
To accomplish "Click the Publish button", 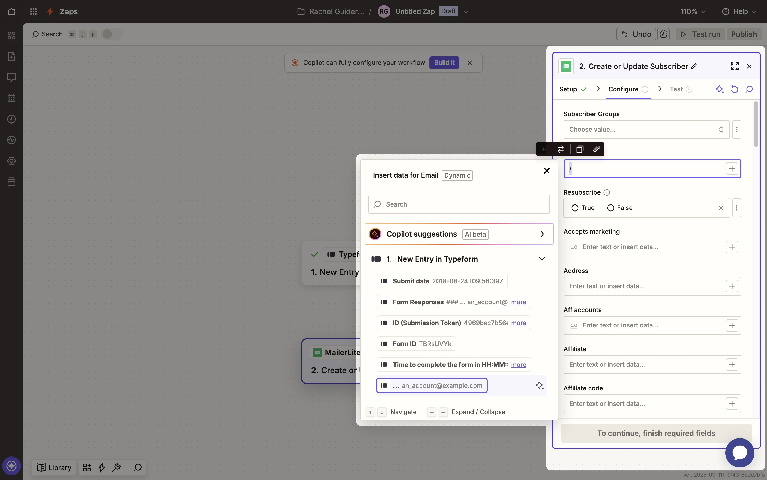I will (x=744, y=34).
